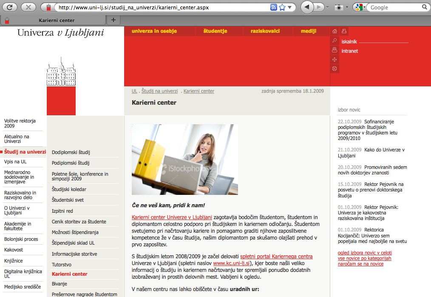Click the site identity favicon beside the URL

coord(48,7)
